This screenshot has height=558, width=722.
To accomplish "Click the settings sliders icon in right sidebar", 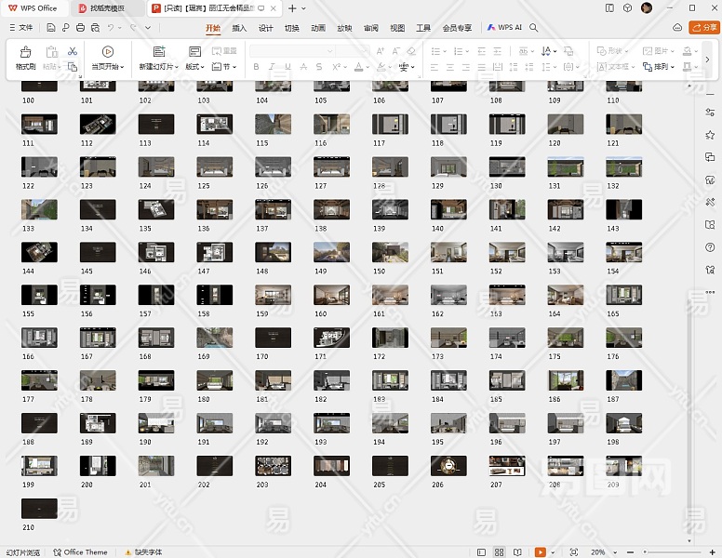I will 710,112.
